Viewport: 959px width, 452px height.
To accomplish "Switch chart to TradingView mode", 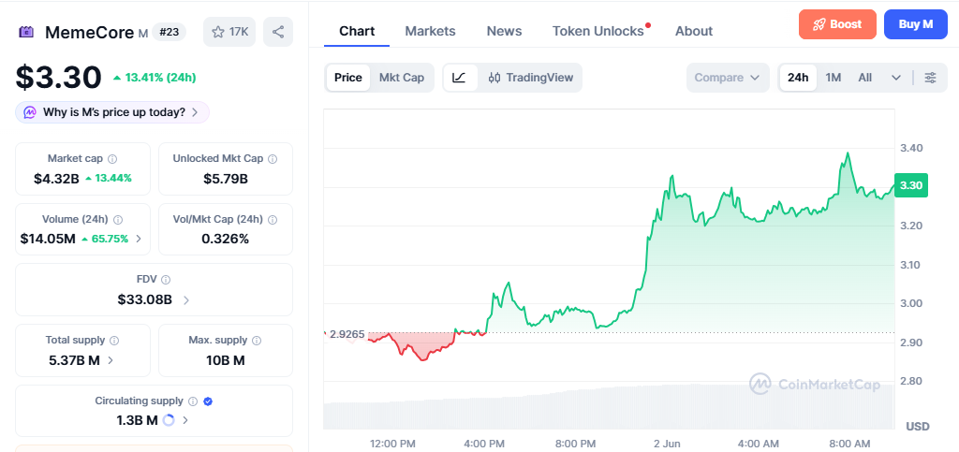I will [x=530, y=78].
